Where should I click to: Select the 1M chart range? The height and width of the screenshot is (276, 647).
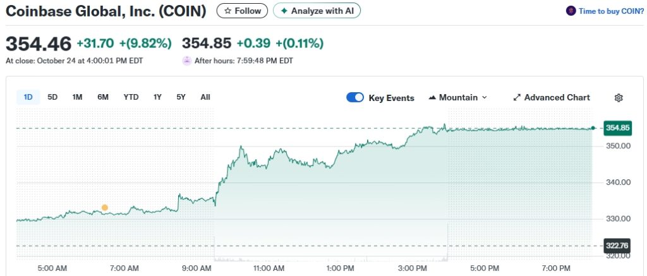tap(77, 97)
